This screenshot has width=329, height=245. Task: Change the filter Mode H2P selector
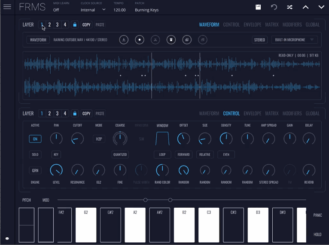(x=99, y=139)
